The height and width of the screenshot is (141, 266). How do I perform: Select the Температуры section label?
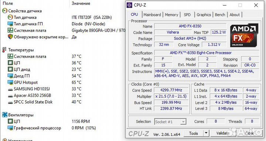point(21,50)
